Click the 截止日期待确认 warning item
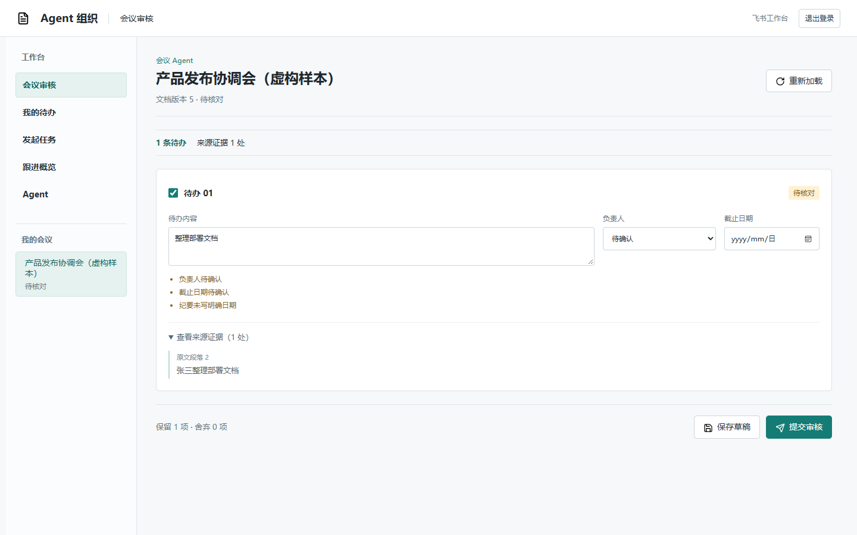857x535 pixels. (x=204, y=292)
